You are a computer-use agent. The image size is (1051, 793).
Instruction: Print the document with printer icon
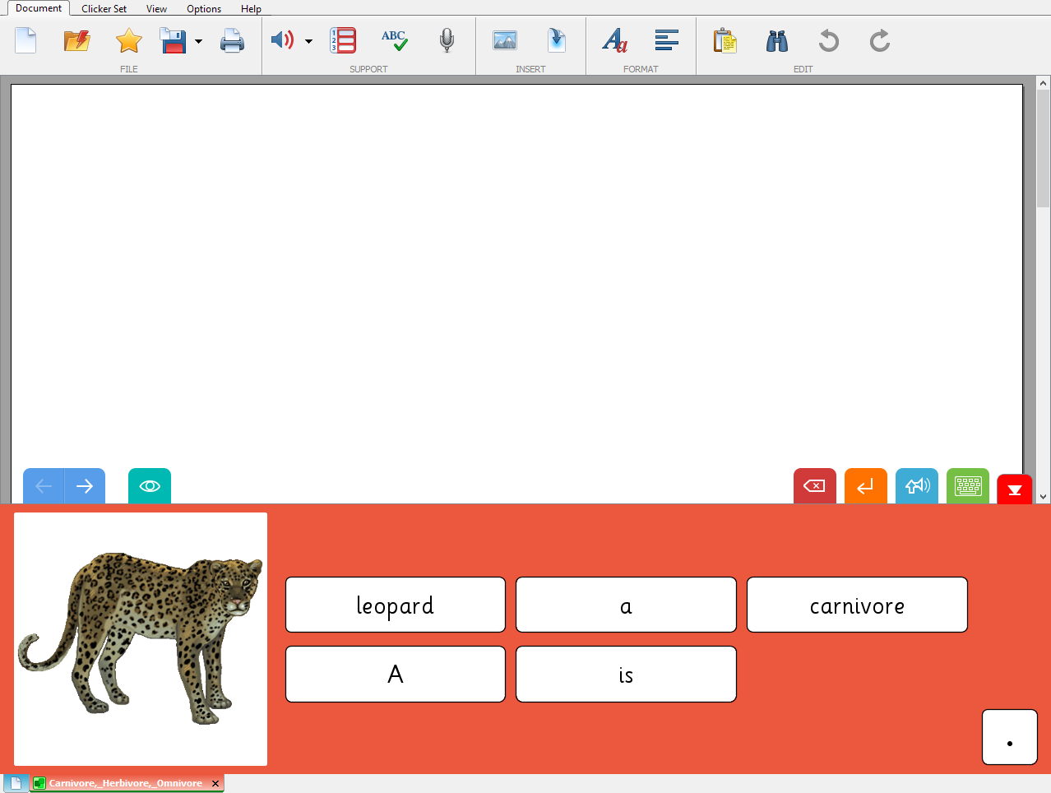[232, 40]
